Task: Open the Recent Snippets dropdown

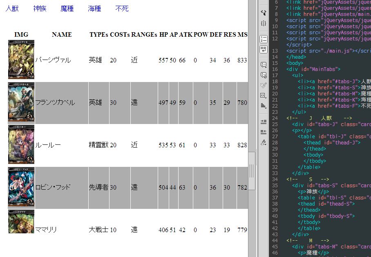Action: coord(264,95)
